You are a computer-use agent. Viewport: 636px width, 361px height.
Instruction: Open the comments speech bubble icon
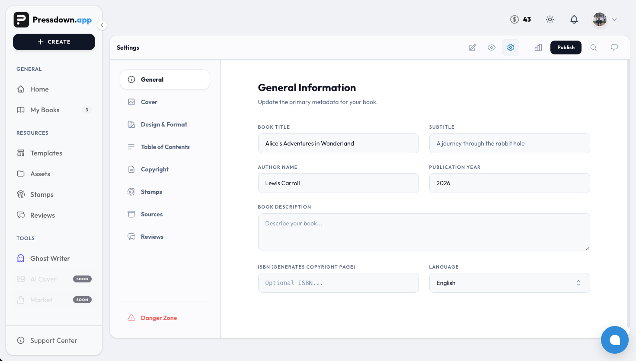click(x=614, y=47)
